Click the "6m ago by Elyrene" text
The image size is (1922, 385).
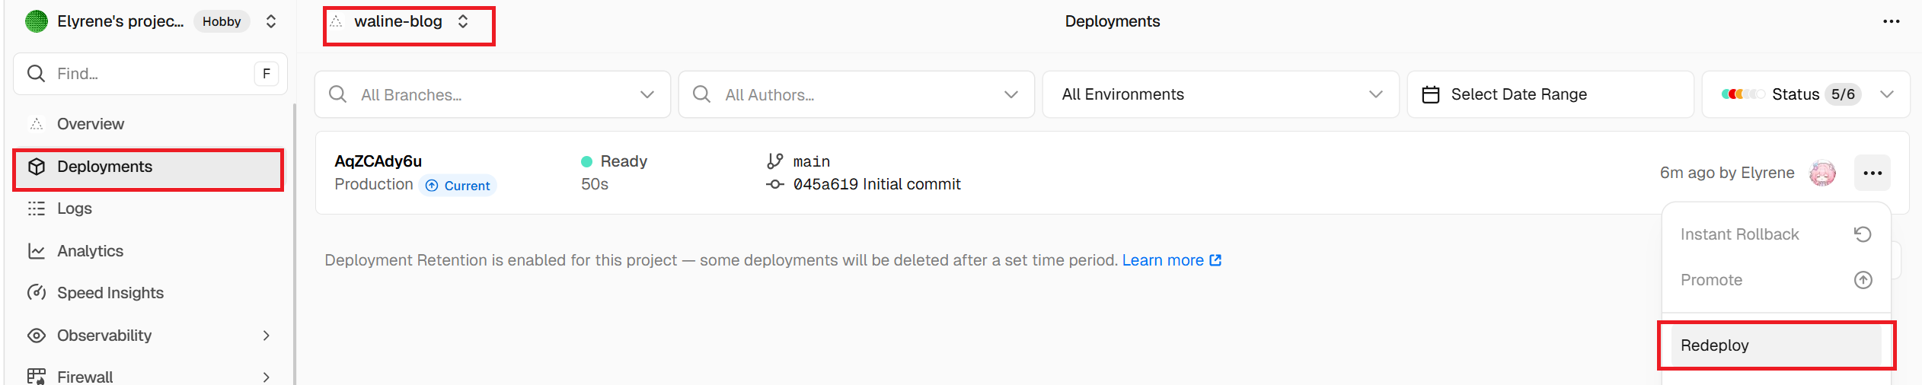click(1727, 173)
